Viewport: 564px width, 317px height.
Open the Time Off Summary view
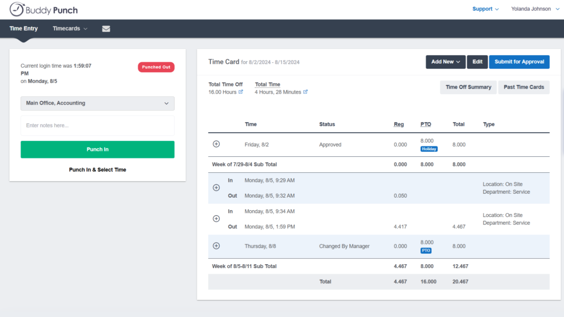click(x=468, y=87)
